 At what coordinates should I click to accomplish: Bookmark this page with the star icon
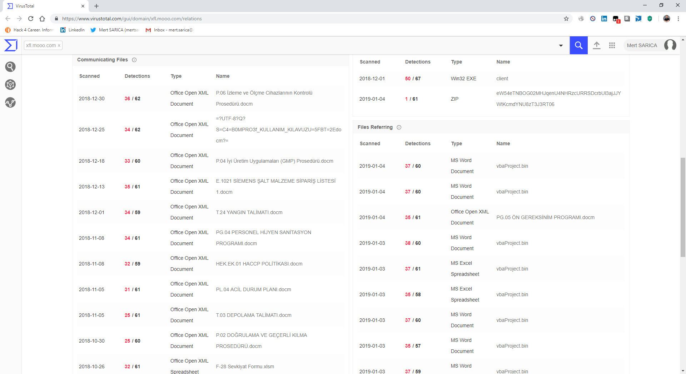[x=566, y=19]
